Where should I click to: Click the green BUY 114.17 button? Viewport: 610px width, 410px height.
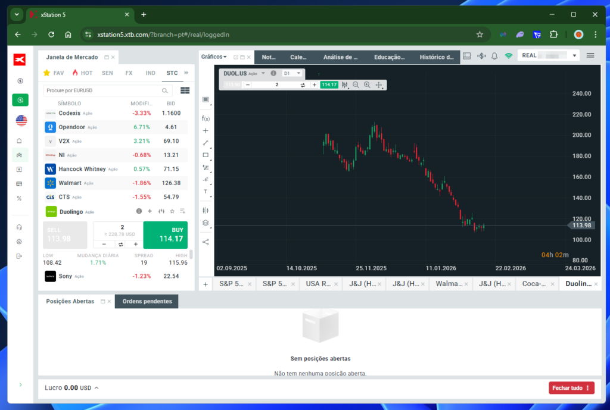166,234
